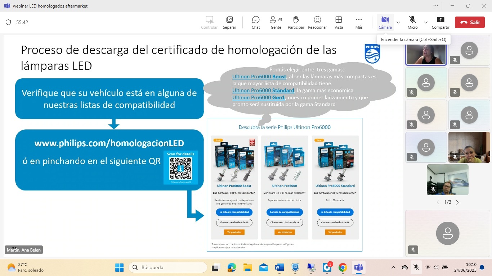Image resolution: width=492 pixels, height=276 pixels.
Task: Click the battery icon in tray
Action: (x=445, y=267)
